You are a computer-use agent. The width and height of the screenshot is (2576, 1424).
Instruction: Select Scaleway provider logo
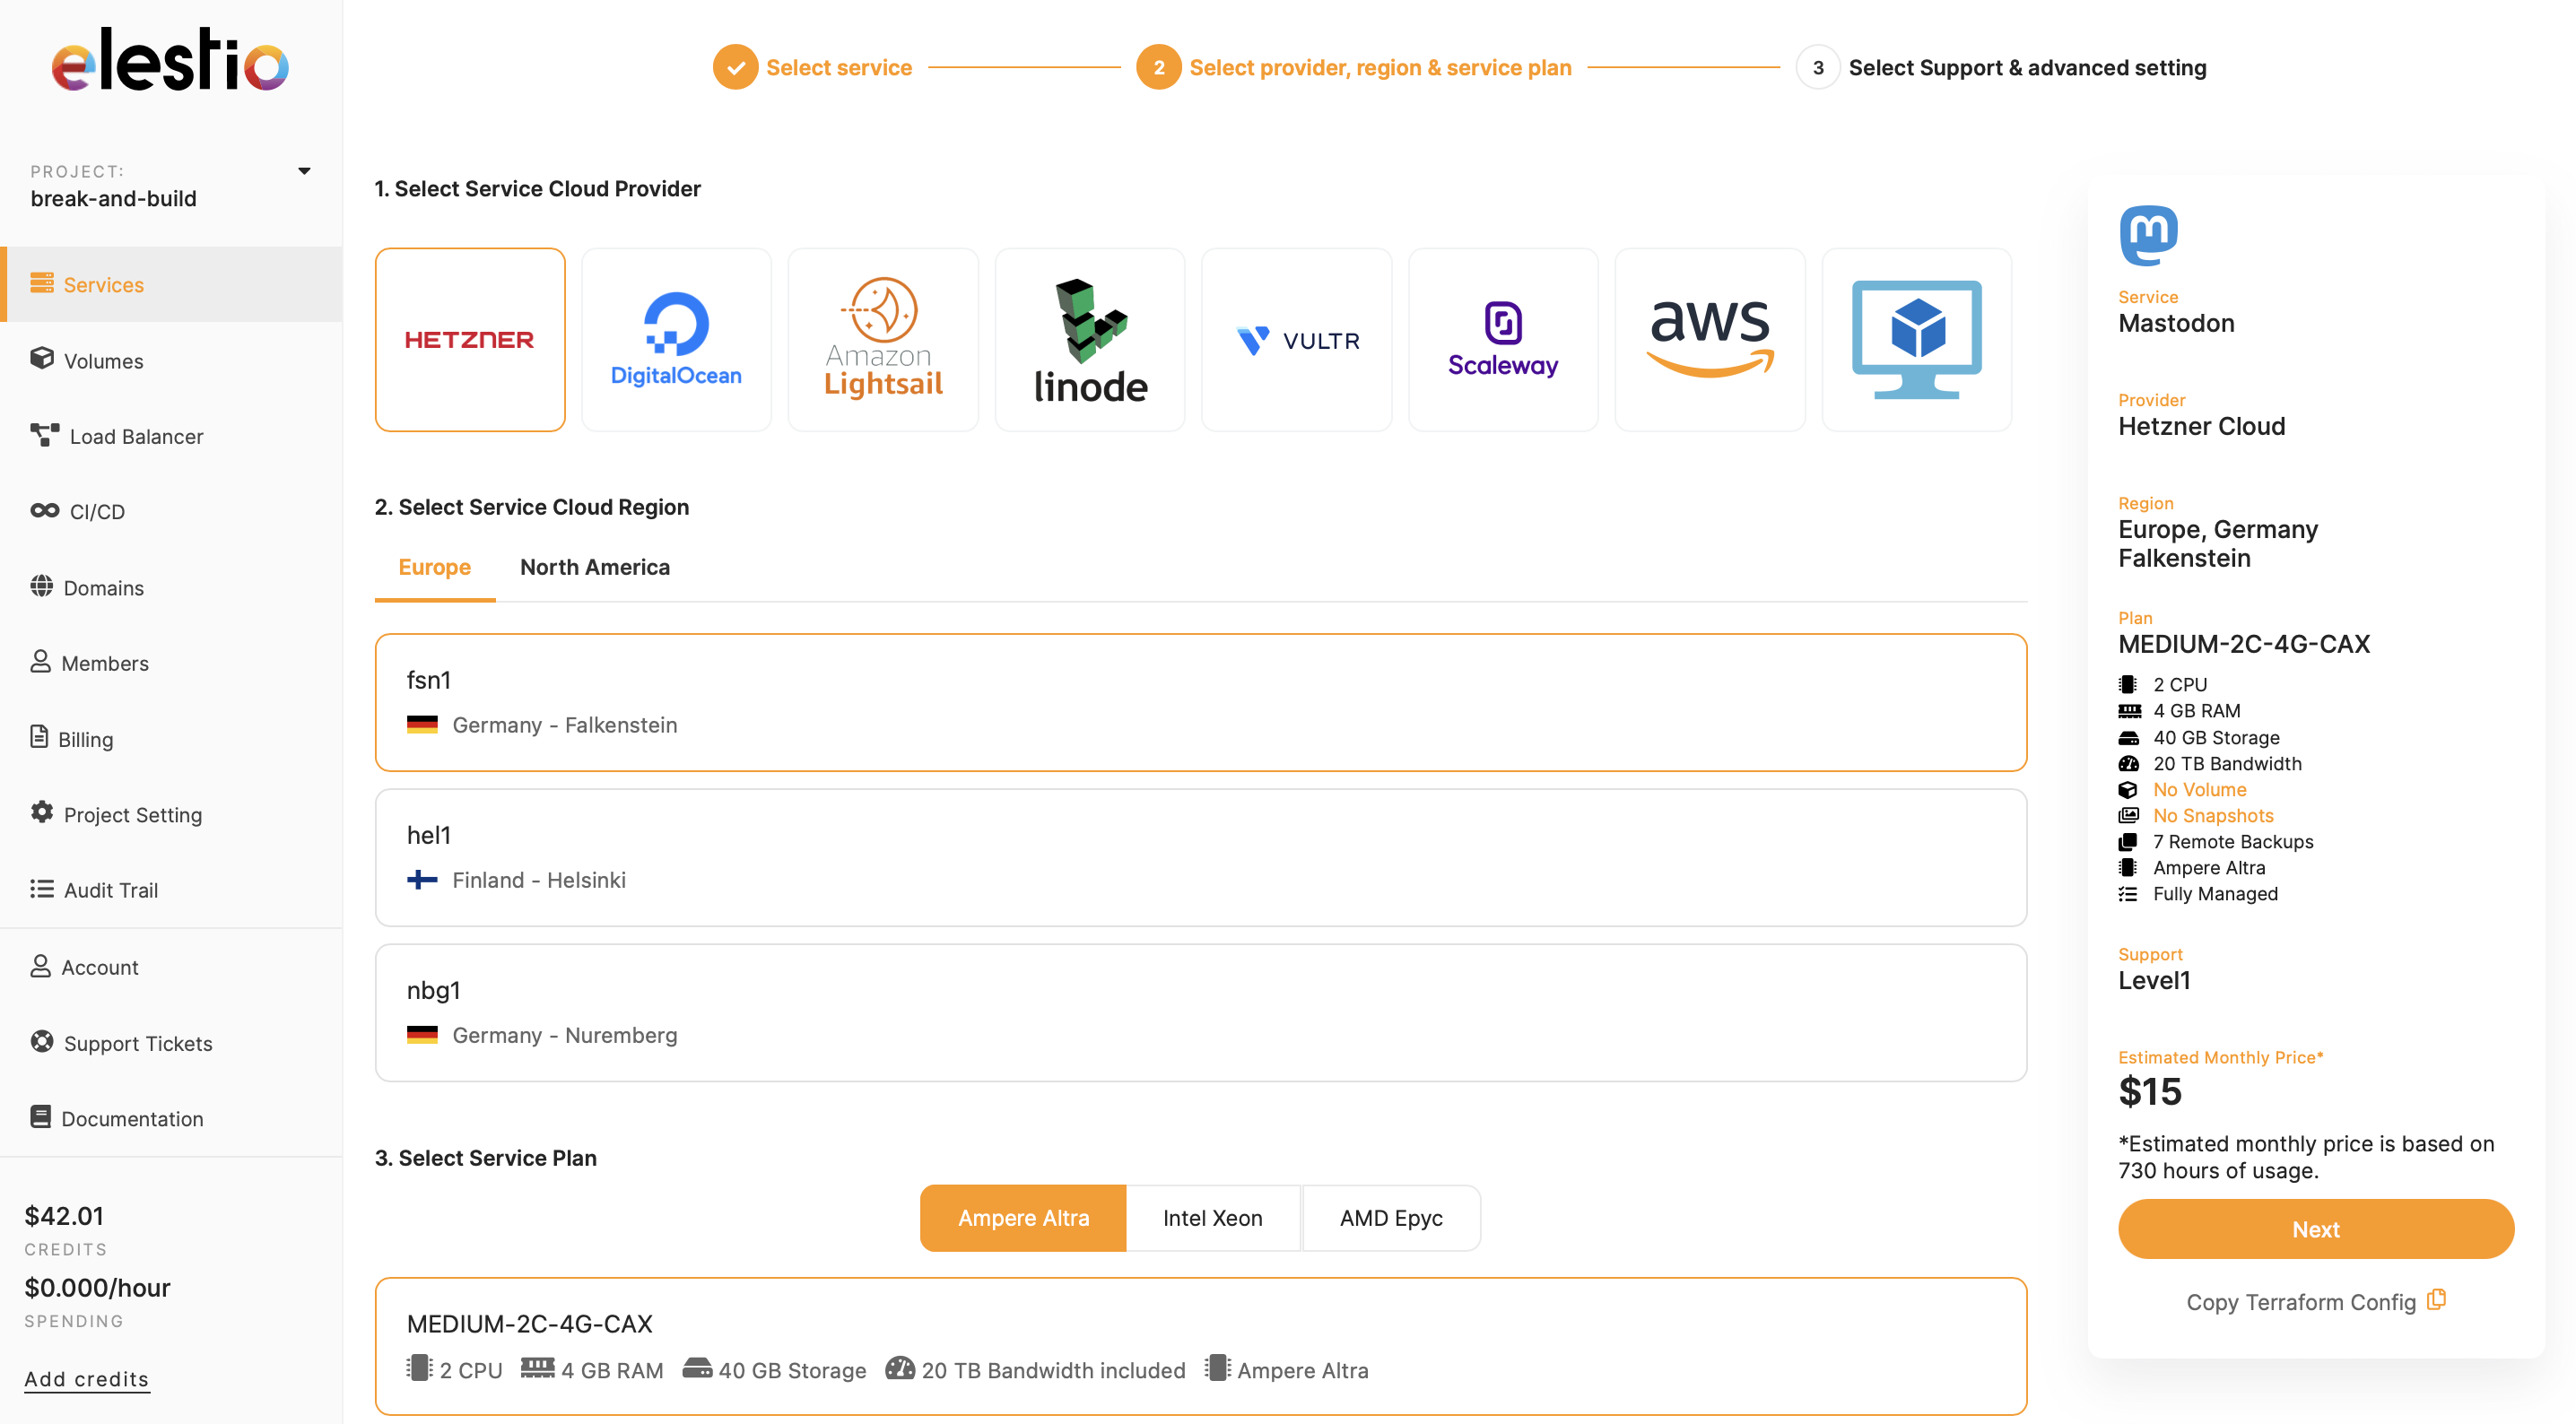(1502, 339)
